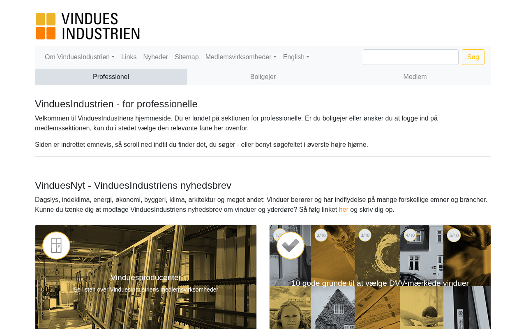Focus the search input field
526x329 pixels.
pos(411,57)
